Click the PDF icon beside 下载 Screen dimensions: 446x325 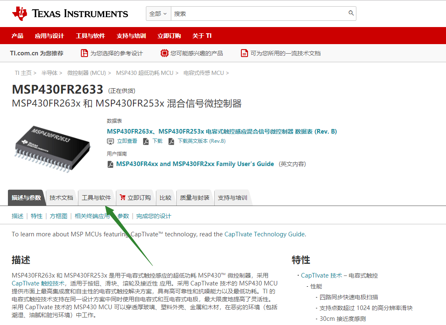146,141
